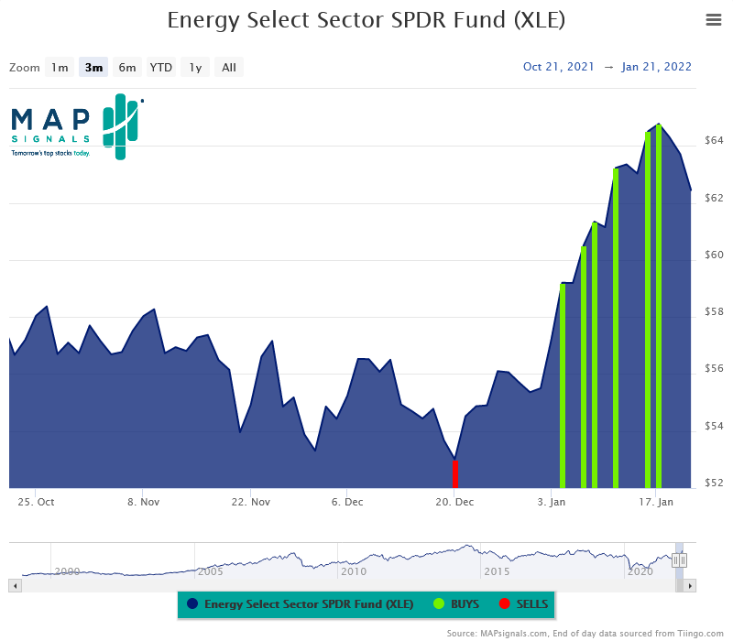Open the end date picker showing Jan 21, 2022
The width and height of the screenshot is (733, 641).
[656, 66]
